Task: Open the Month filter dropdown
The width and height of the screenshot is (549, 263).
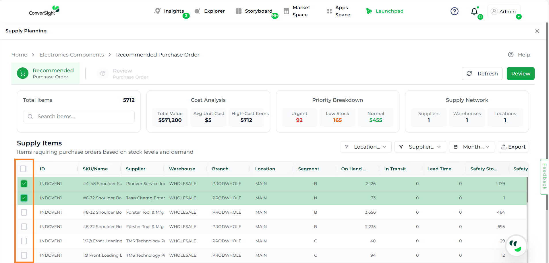Action: pyautogui.click(x=472, y=147)
